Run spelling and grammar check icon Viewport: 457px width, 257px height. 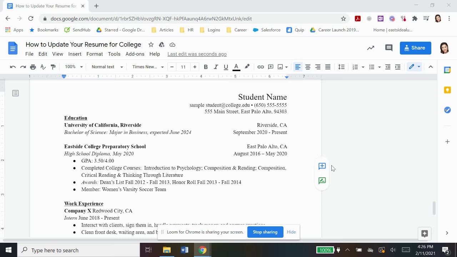(43, 67)
